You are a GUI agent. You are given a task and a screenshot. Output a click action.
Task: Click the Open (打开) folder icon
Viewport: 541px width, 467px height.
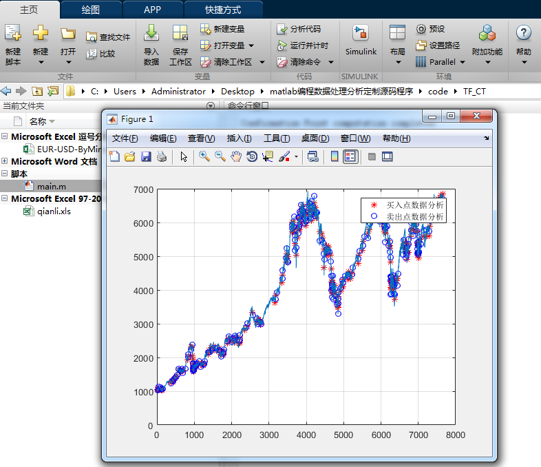coord(68,34)
